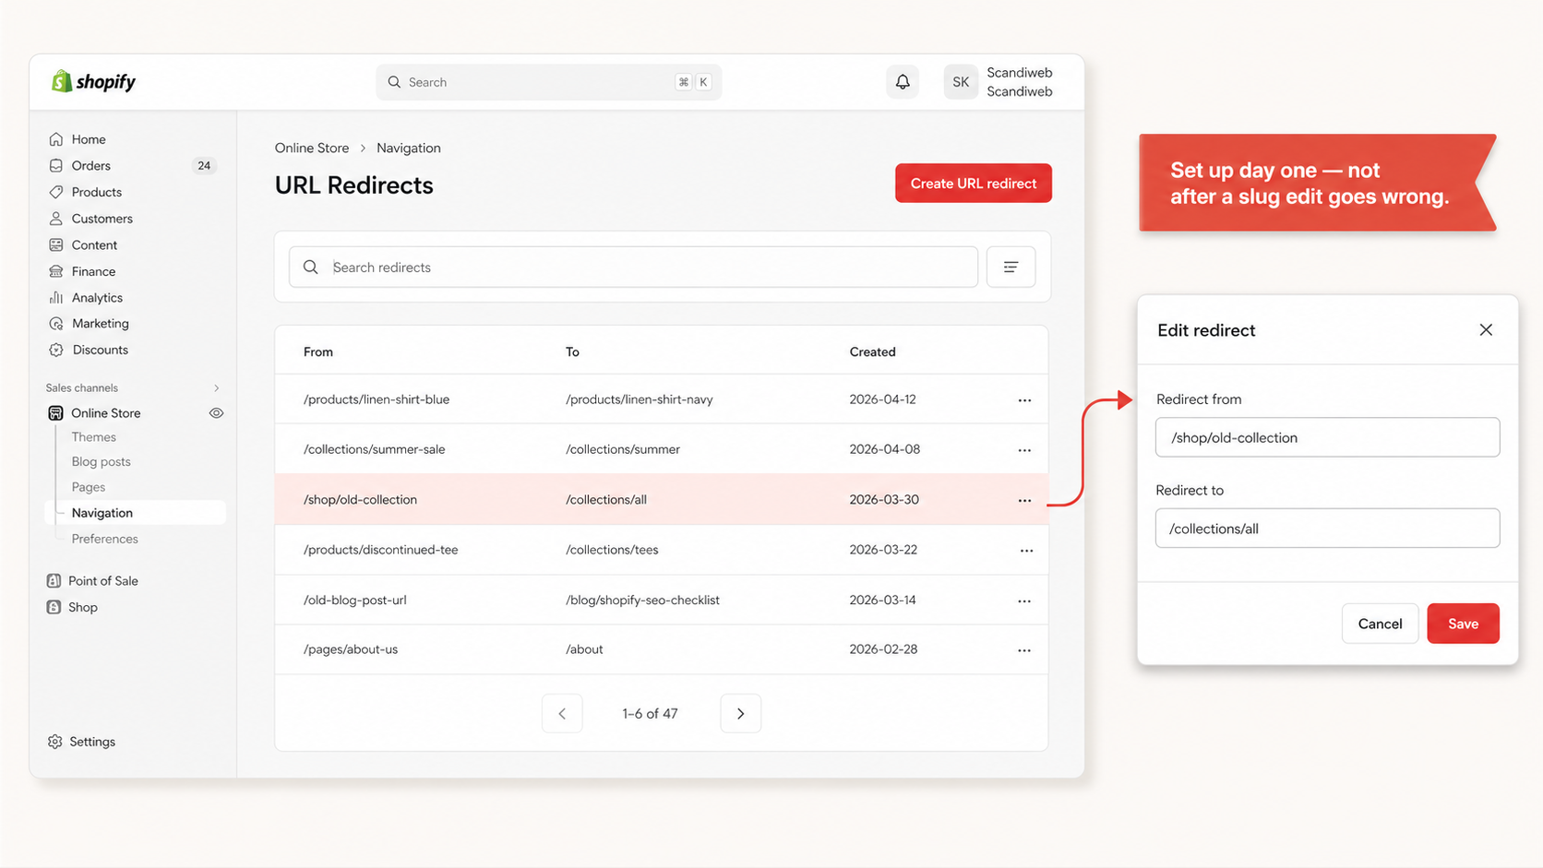Open the Settings gear
The image size is (1543, 868).
click(x=54, y=741)
